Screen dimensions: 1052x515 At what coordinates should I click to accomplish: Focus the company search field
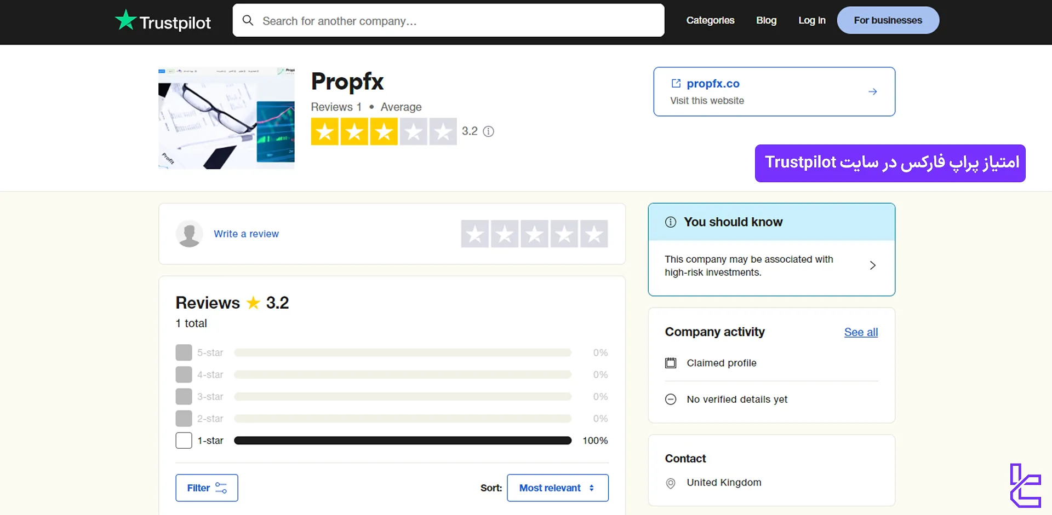click(455, 21)
